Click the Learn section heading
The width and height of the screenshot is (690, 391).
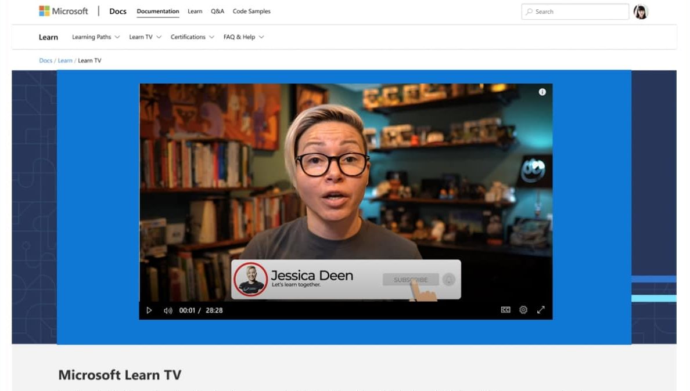[x=48, y=37]
